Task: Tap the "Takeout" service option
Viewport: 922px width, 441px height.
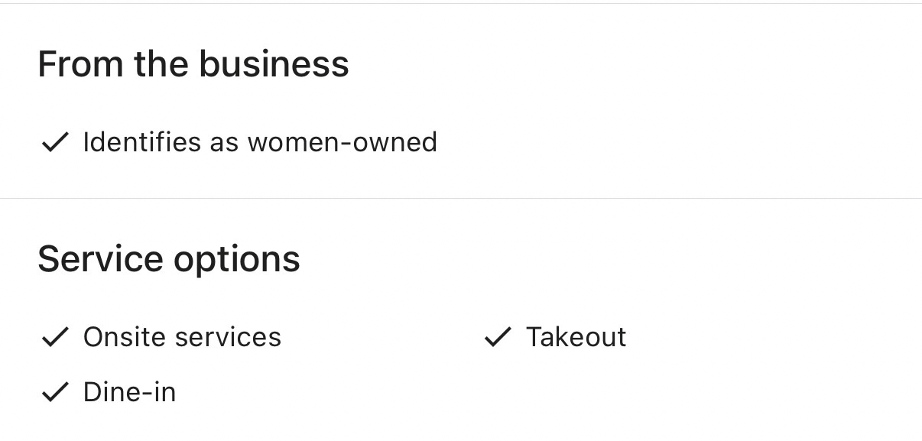Action: click(x=576, y=337)
